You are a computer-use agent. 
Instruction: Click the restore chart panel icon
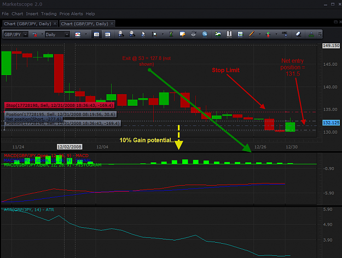point(335,22)
